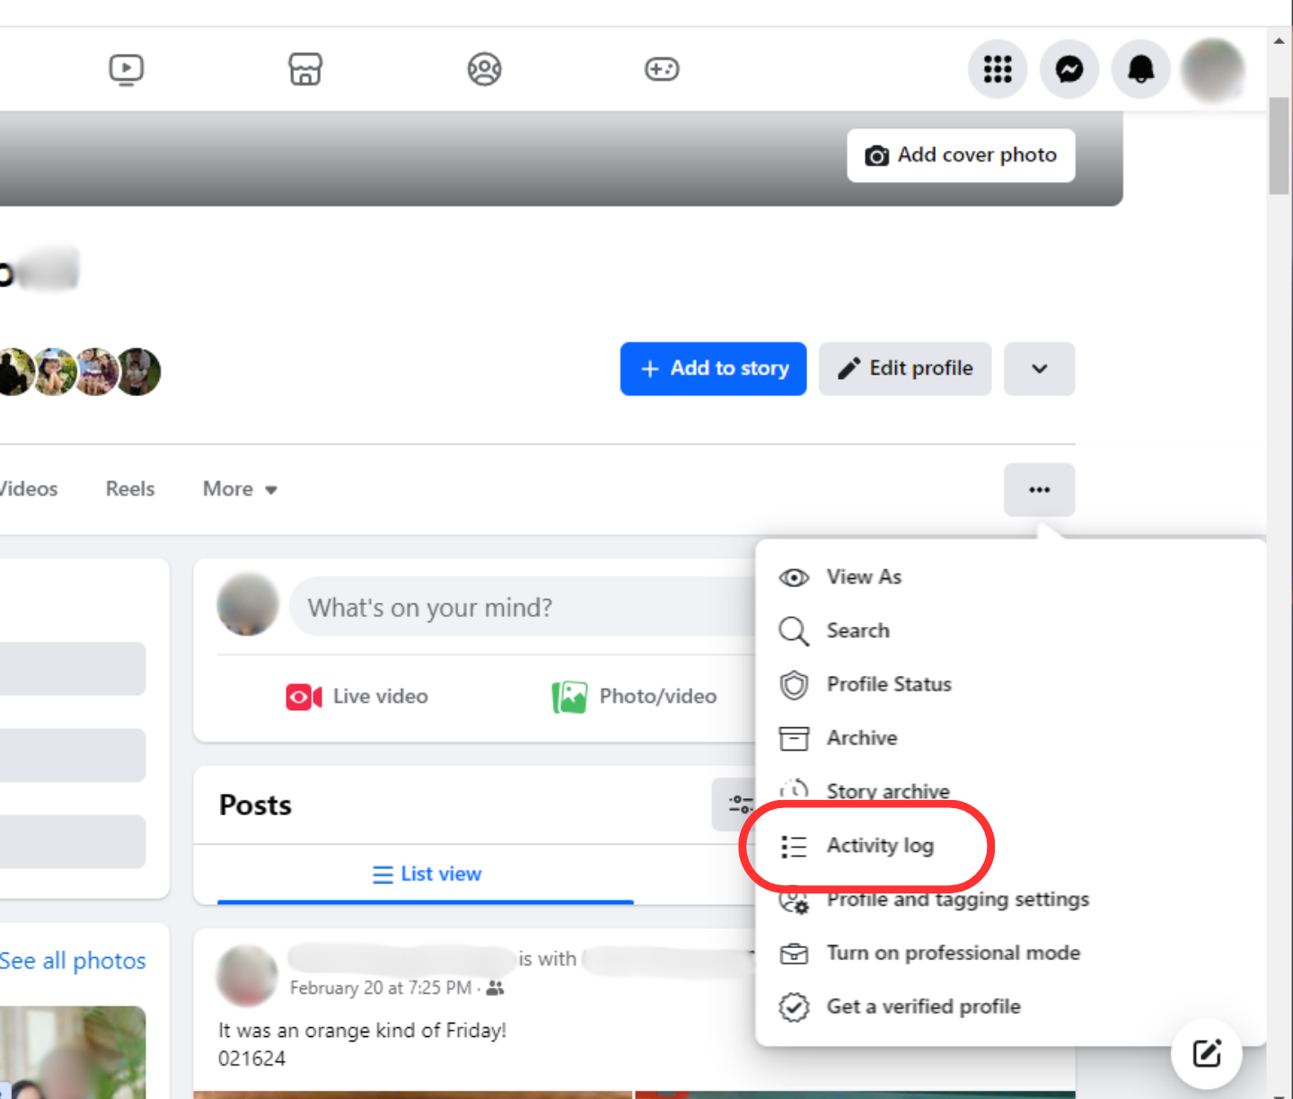Click the three-dot profile options button
Screen dimensions: 1293x1099
[1040, 489]
